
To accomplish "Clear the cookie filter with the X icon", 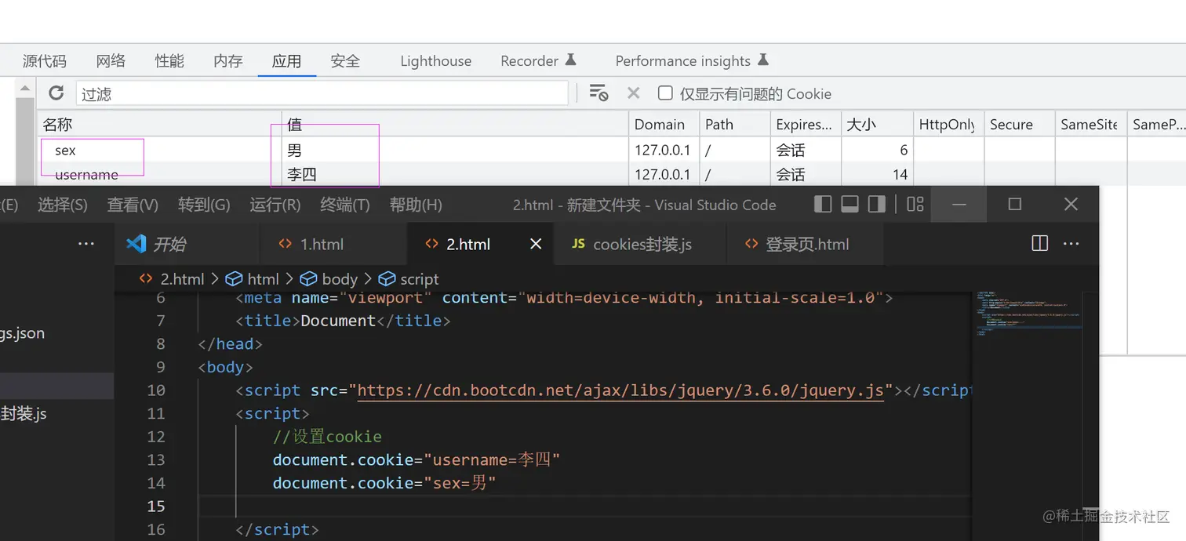I will (634, 93).
